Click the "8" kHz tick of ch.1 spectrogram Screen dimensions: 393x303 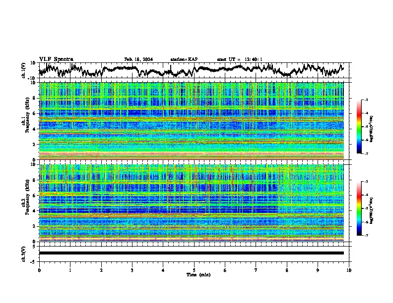[35, 98]
